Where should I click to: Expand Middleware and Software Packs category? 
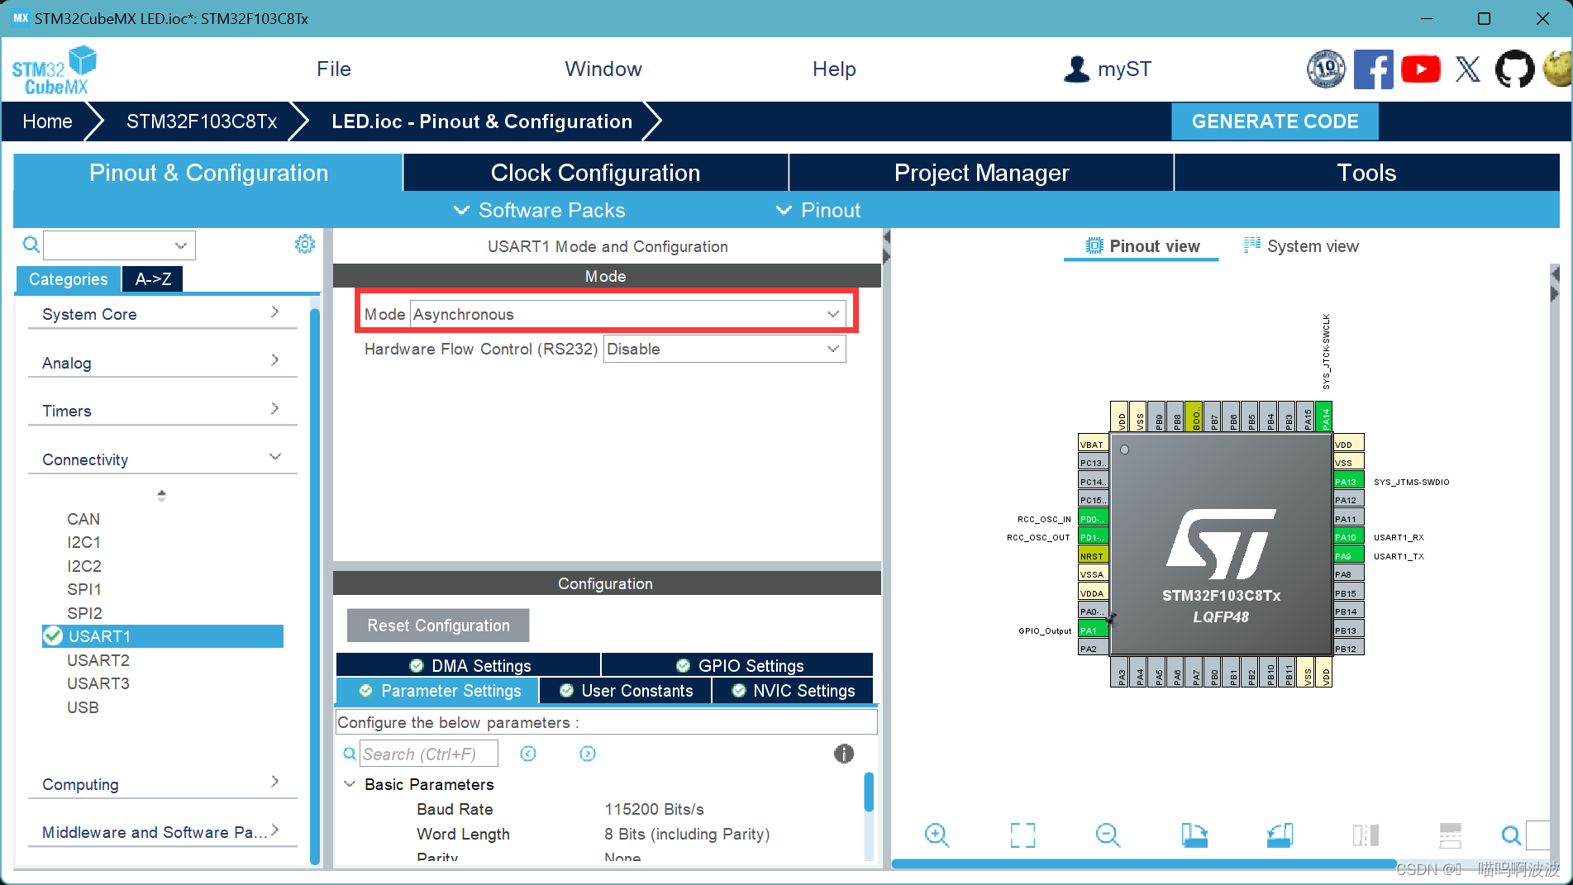pos(162,831)
